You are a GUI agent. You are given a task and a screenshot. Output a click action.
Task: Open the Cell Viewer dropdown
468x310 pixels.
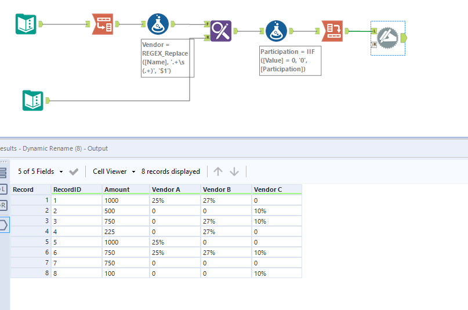pos(114,172)
